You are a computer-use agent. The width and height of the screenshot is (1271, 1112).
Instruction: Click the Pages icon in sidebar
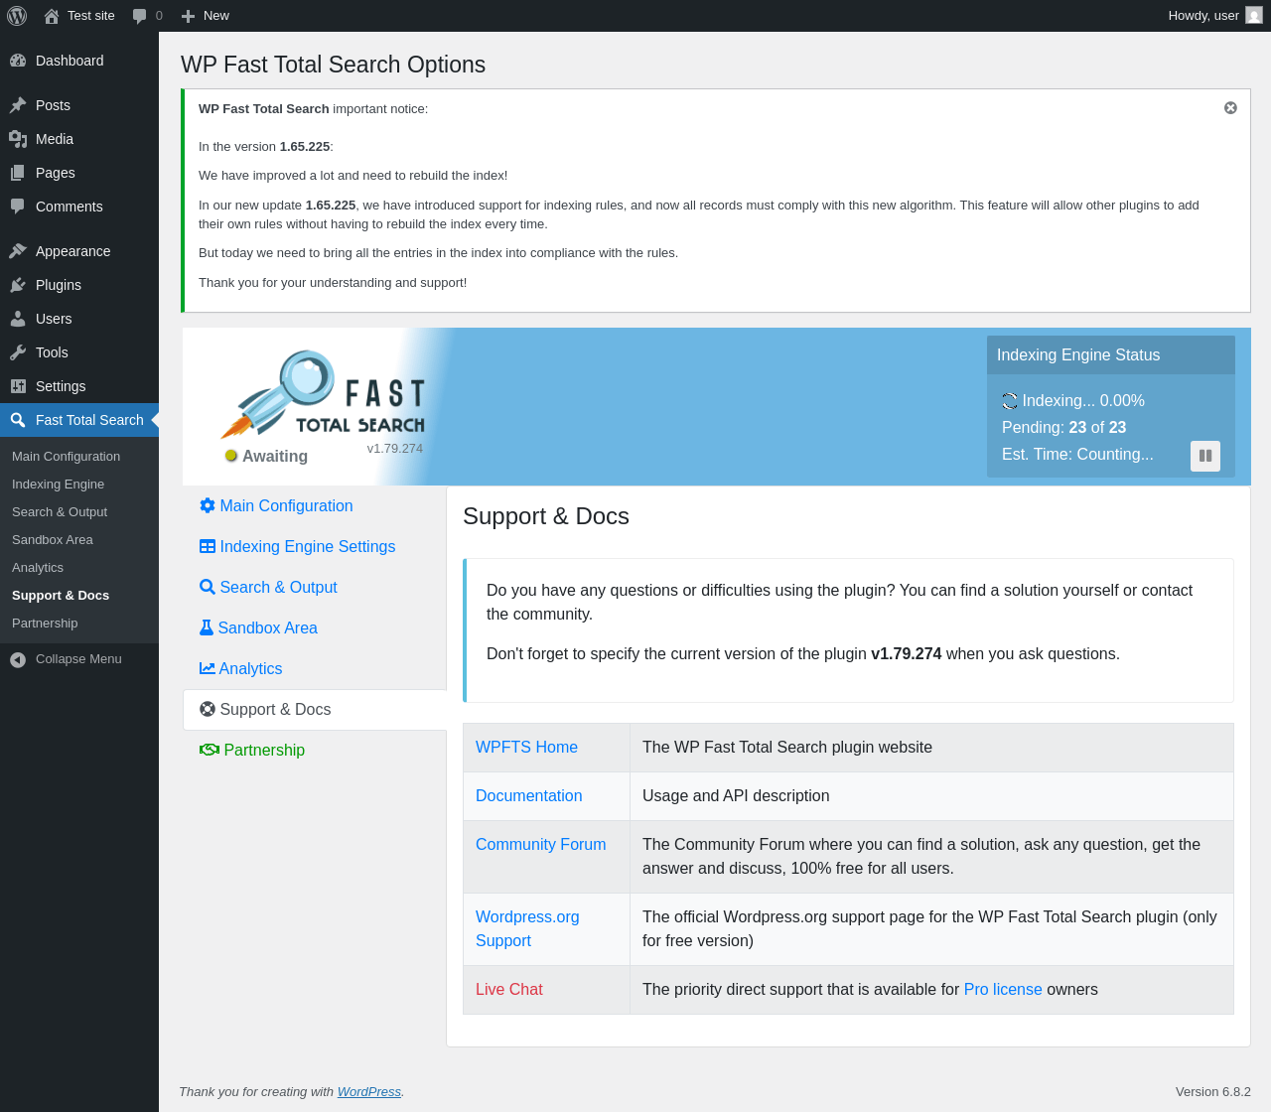(18, 173)
